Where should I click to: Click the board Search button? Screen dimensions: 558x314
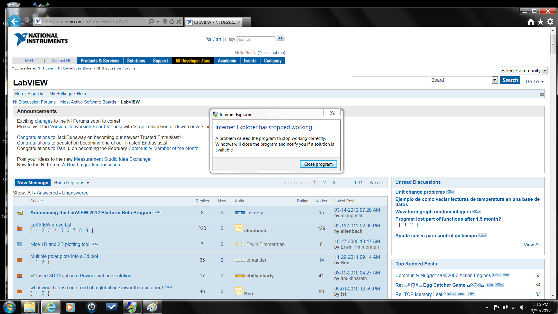coord(510,80)
